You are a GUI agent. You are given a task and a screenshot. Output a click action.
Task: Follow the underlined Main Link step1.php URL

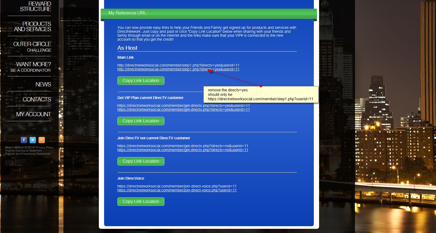click(178, 69)
